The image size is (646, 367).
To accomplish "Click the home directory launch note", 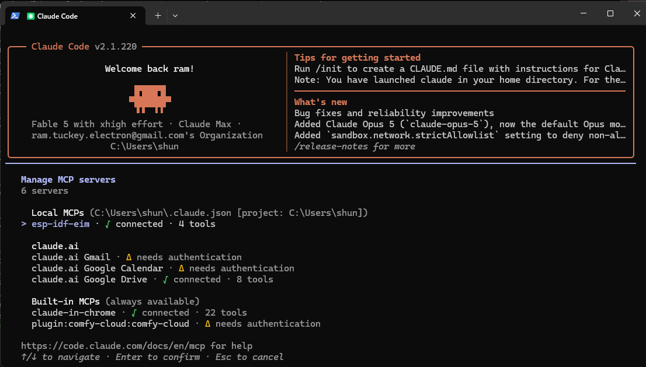I will click(460, 80).
